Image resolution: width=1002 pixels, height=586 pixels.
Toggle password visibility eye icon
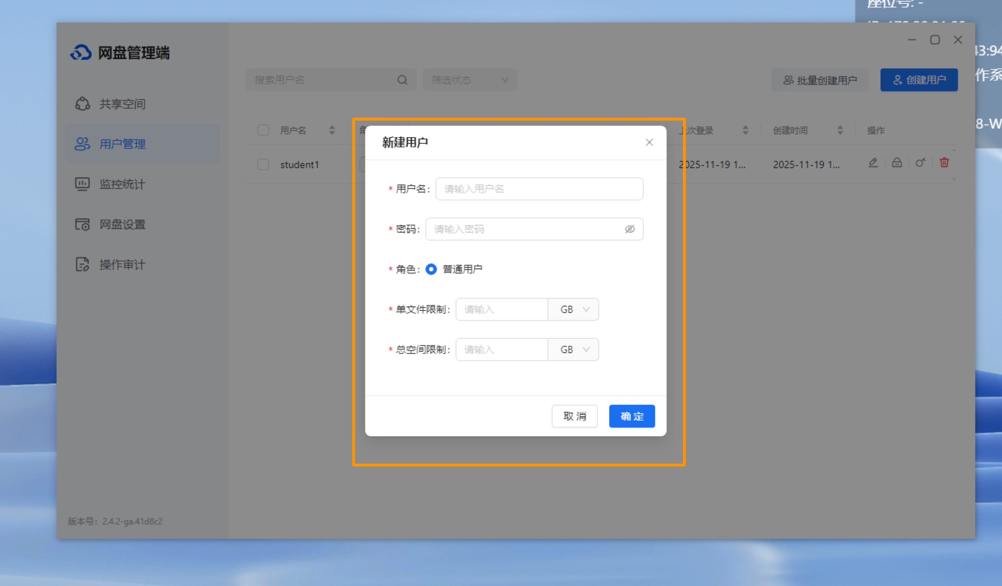tap(629, 229)
